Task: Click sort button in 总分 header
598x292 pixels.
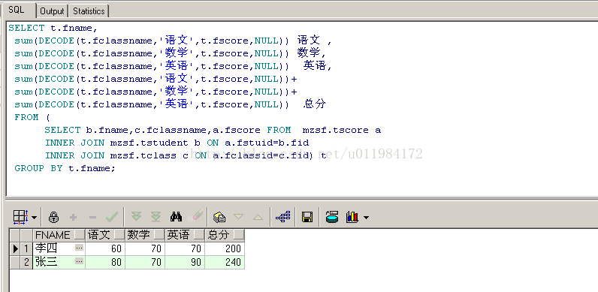Action: 239,234
